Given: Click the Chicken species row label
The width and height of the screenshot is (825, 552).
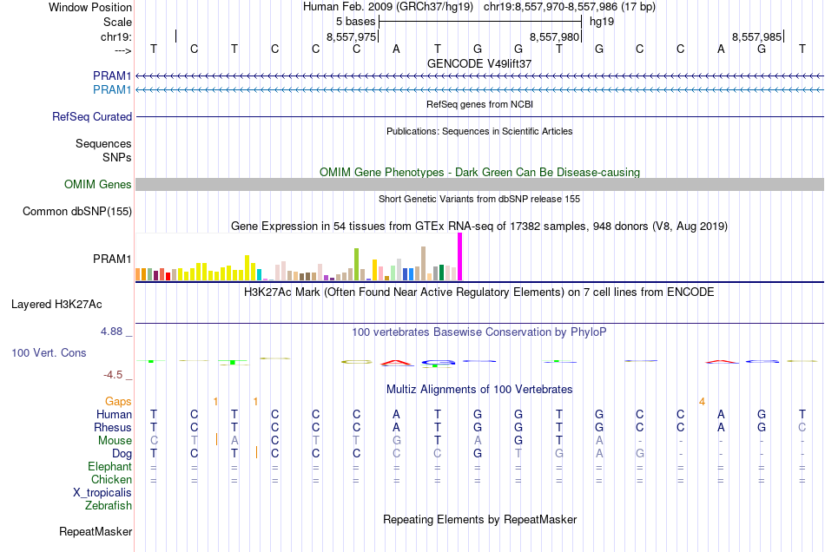Looking at the screenshot, I should (x=111, y=479).
